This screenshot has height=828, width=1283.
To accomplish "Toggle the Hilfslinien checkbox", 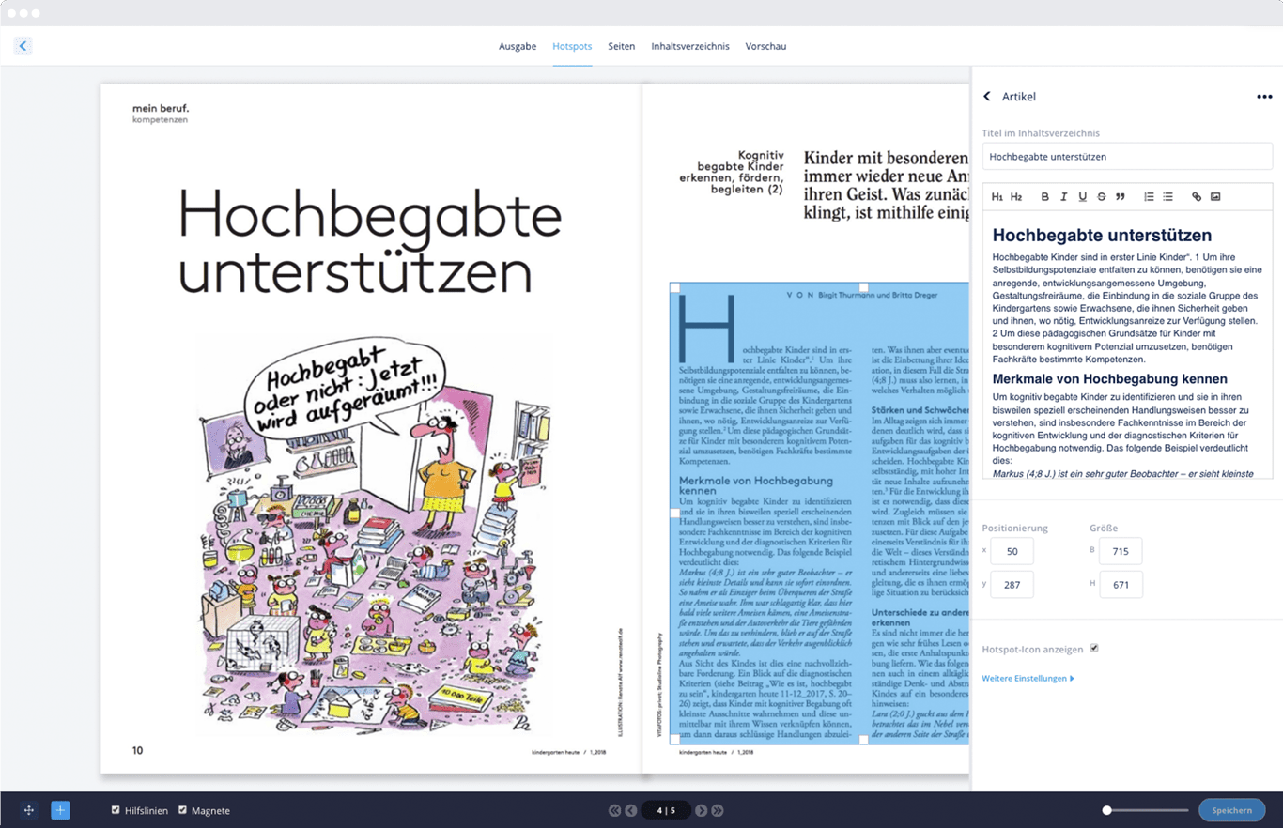I will [x=116, y=810].
